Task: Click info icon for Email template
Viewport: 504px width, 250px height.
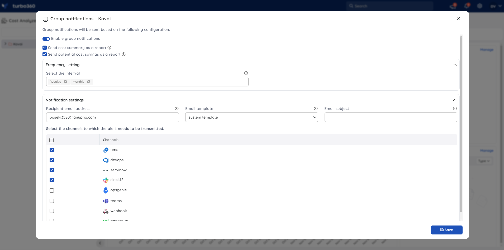Action: (x=316, y=109)
